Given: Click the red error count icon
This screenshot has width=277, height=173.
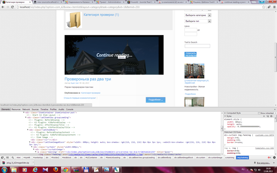Looking at the screenshot, I should [x=269, y=157].
